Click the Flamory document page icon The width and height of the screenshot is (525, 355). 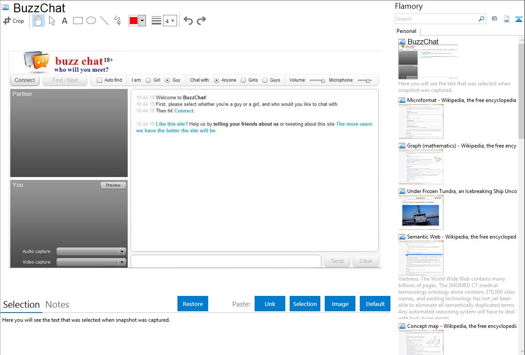coord(507,19)
